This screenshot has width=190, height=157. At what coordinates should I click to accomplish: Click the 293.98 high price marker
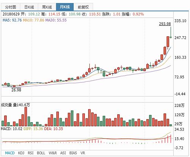tap(165, 24)
